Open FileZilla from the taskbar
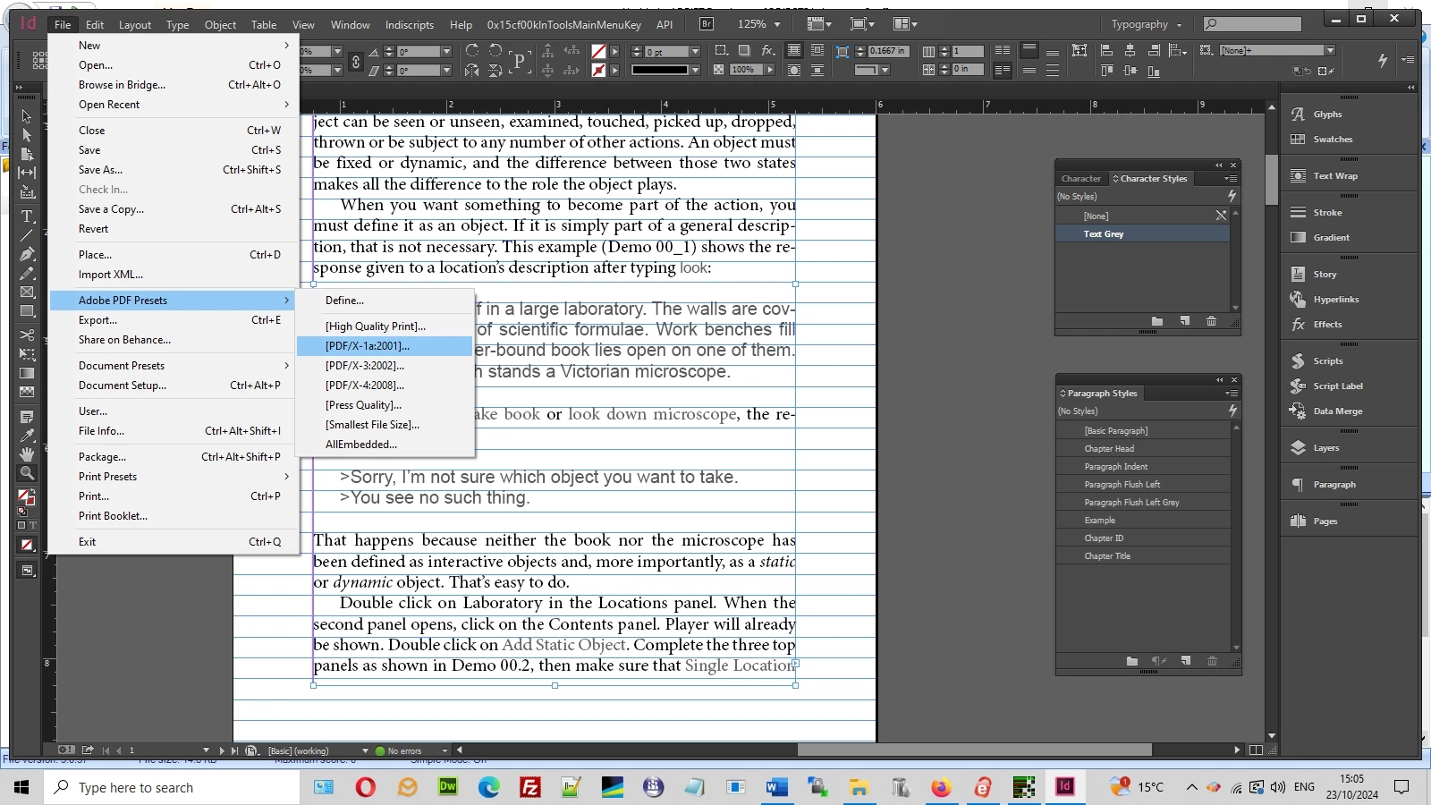This screenshot has width=1431, height=805. [x=529, y=787]
